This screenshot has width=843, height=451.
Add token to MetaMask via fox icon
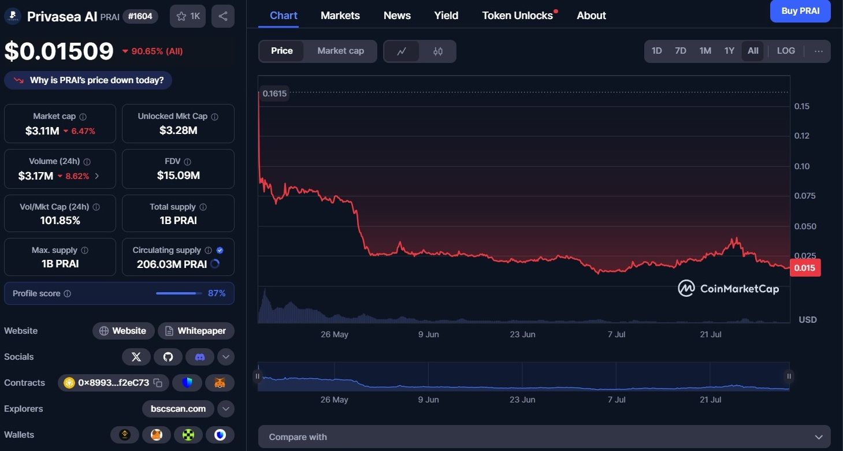pyautogui.click(x=220, y=383)
